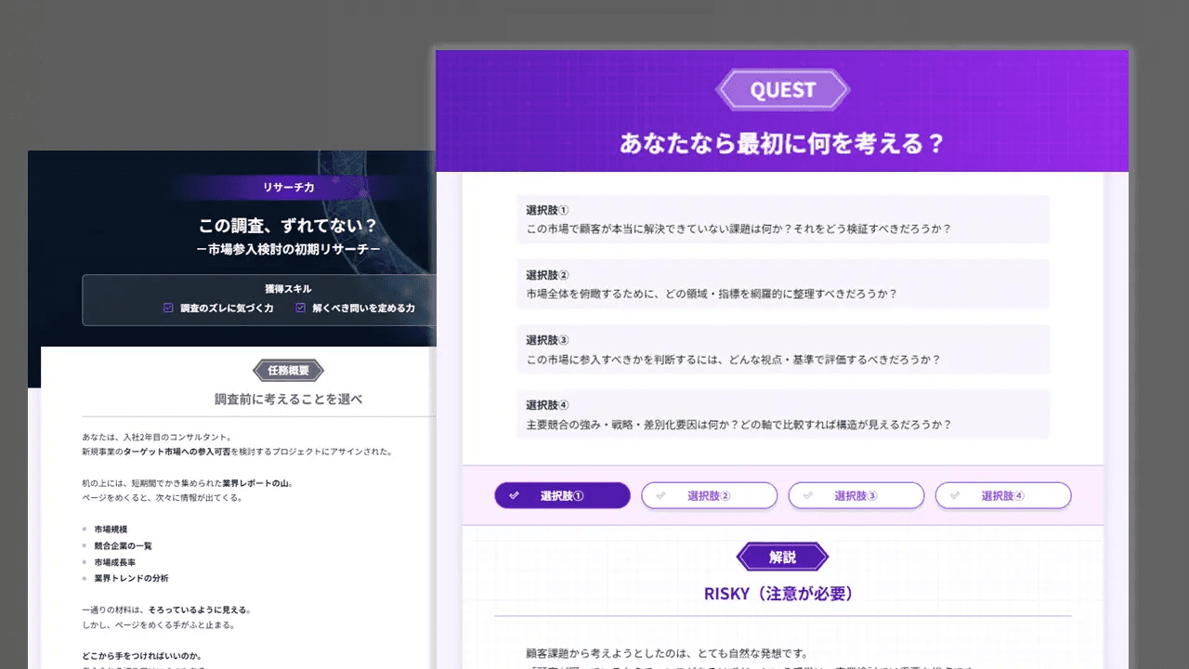The width and height of the screenshot is (1189, 669).
Task: Click choice card 選択肢④ about 主要競合
Action: pos(783,414)
